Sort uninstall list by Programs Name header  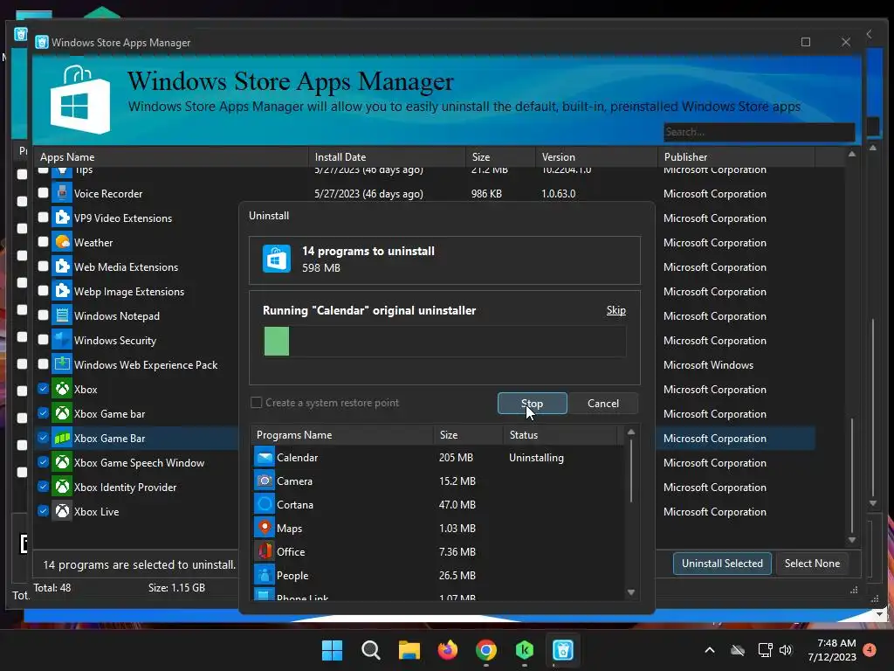[341, 435]
